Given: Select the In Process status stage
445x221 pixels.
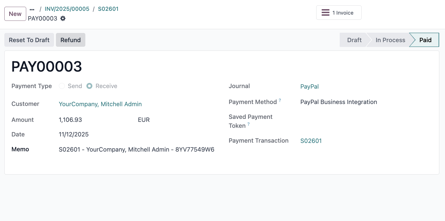Looking at the screenshot, I should pyautogui.click(x=390, y=40).
